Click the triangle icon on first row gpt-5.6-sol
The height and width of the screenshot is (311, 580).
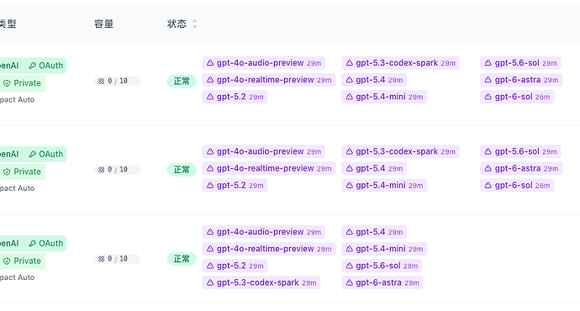(x=488, y=63)
